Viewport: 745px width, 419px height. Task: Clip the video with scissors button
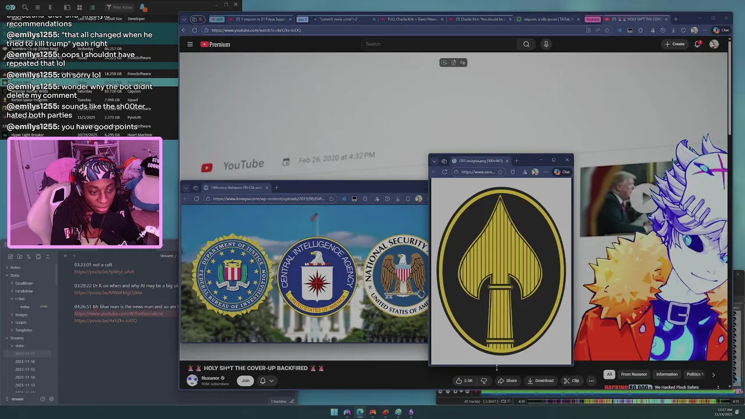coord(572,381)
